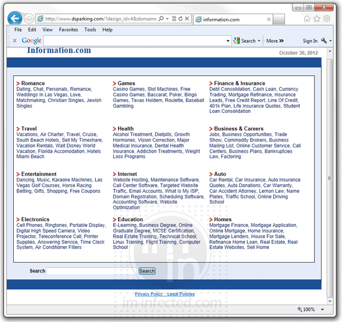Open the Home page icon
342x322 pixels.
point(307,19)
